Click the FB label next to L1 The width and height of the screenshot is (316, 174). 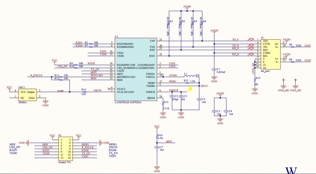pyautogui.click(x=198, y=76)
